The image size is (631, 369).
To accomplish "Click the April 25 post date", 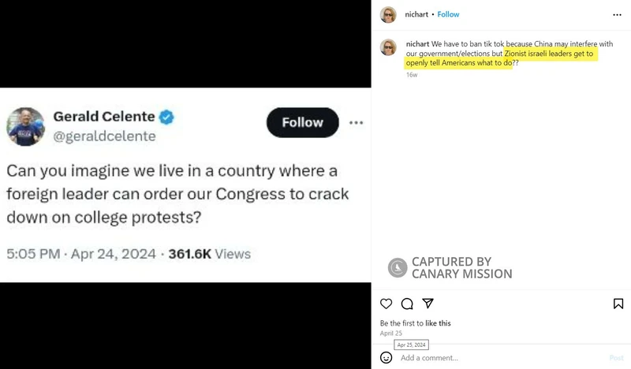I will click(391, 334).
